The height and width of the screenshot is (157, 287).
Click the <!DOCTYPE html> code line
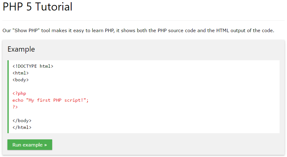pyautogui.click(x=33, y=66)
